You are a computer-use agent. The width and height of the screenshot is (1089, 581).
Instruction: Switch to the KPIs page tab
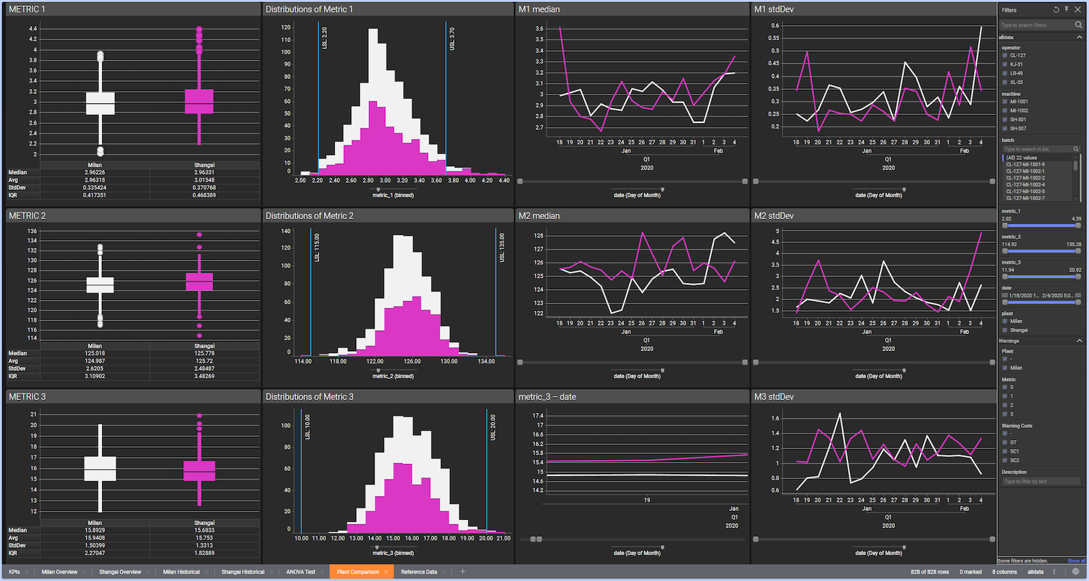pyautogui.click(x=14, y=572)
